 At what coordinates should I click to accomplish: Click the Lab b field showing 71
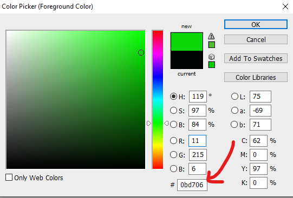click(x=261, y=124)
